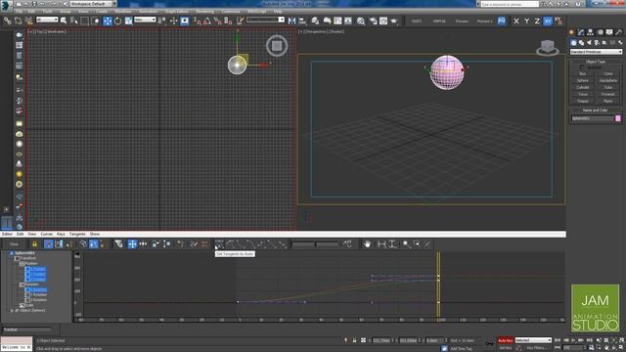
Task: Open the Display panel tab
Action: coord(609,32)
